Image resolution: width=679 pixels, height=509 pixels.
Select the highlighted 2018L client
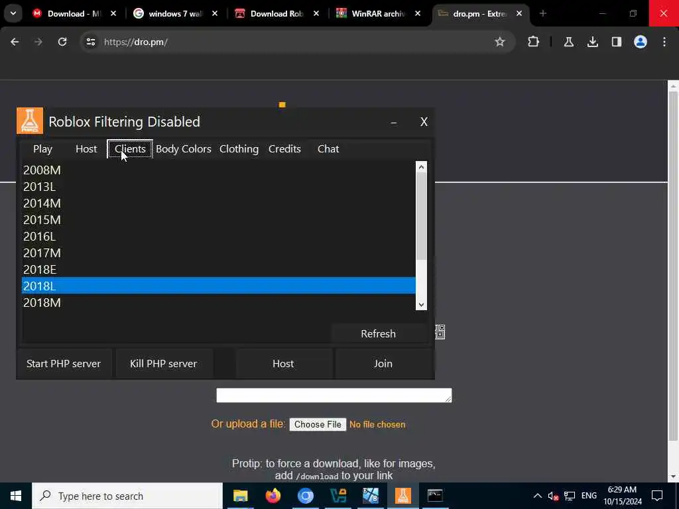[219, 286]
